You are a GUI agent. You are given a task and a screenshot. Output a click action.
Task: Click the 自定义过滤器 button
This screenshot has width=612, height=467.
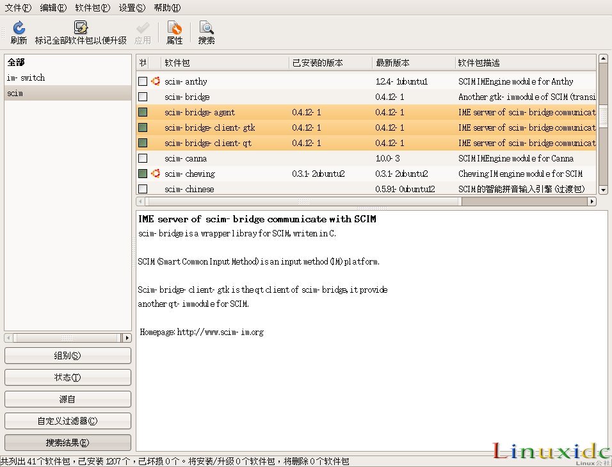67,421
